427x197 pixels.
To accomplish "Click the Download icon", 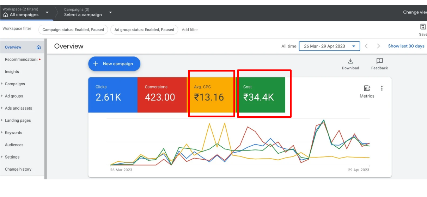I will coord(350,61).
